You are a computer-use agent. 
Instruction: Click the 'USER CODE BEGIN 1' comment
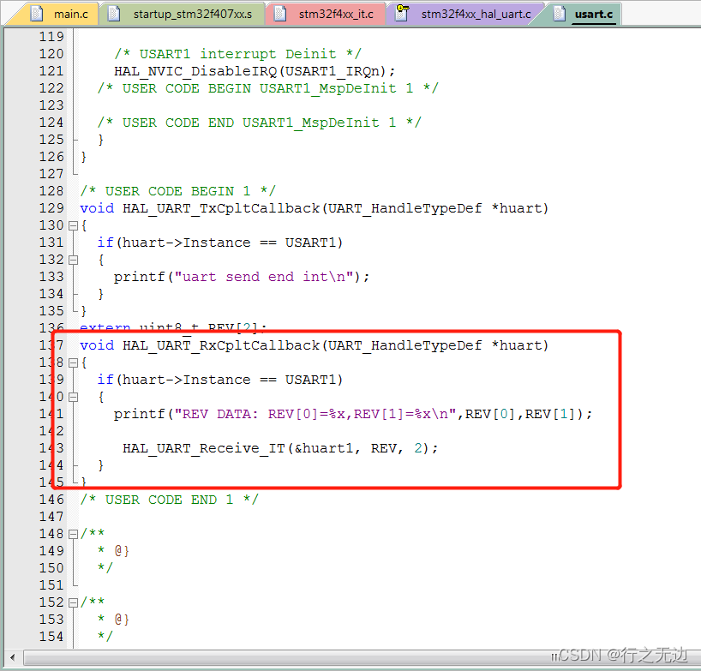click(x=177, y=191)
